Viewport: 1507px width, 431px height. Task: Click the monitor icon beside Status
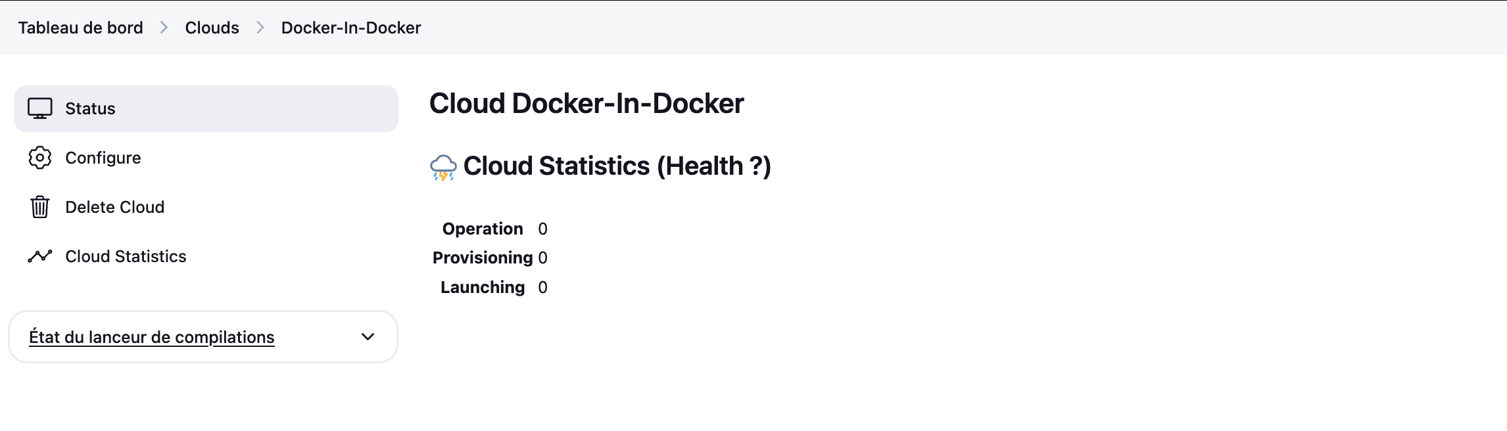[x=39, y=108]
